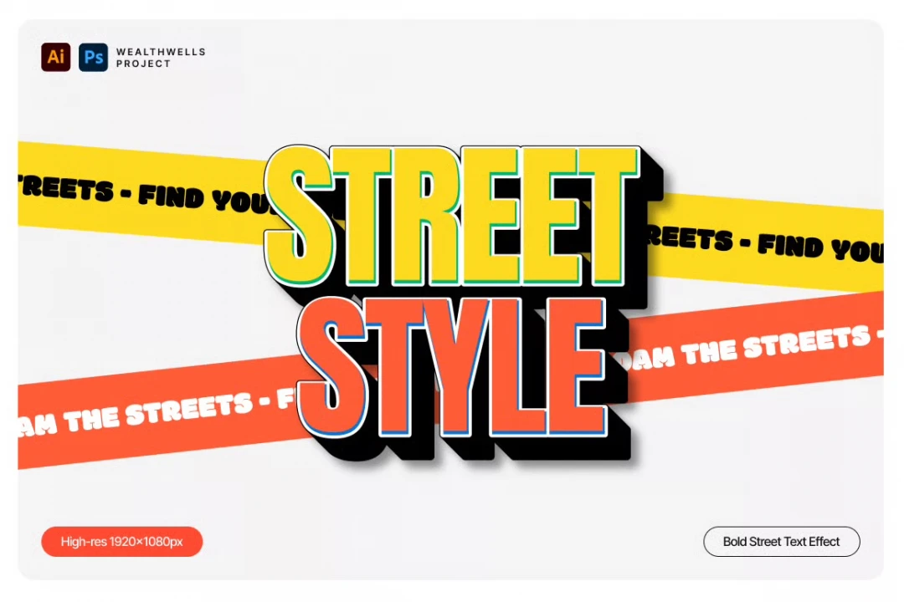
Task: Click the Bold Street Text Effect pill
Action: [x=781, y=542]
